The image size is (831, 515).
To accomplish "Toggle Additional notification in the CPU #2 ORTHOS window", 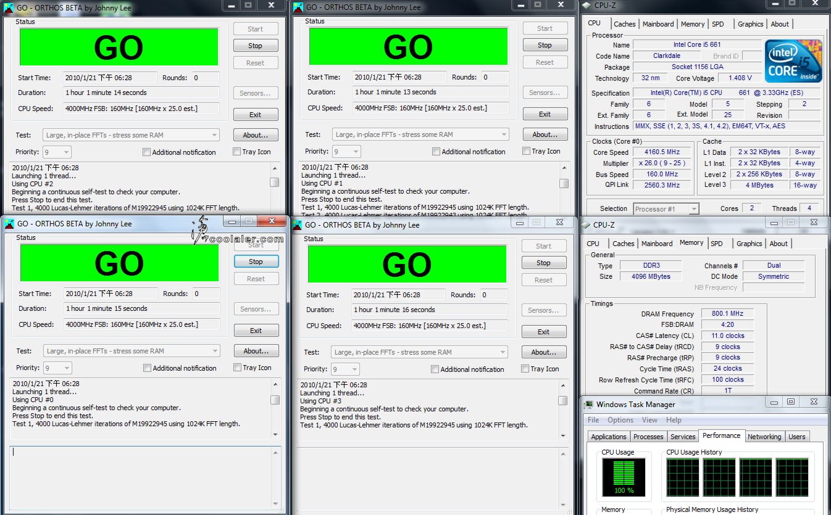I will [x=146, y=152].
